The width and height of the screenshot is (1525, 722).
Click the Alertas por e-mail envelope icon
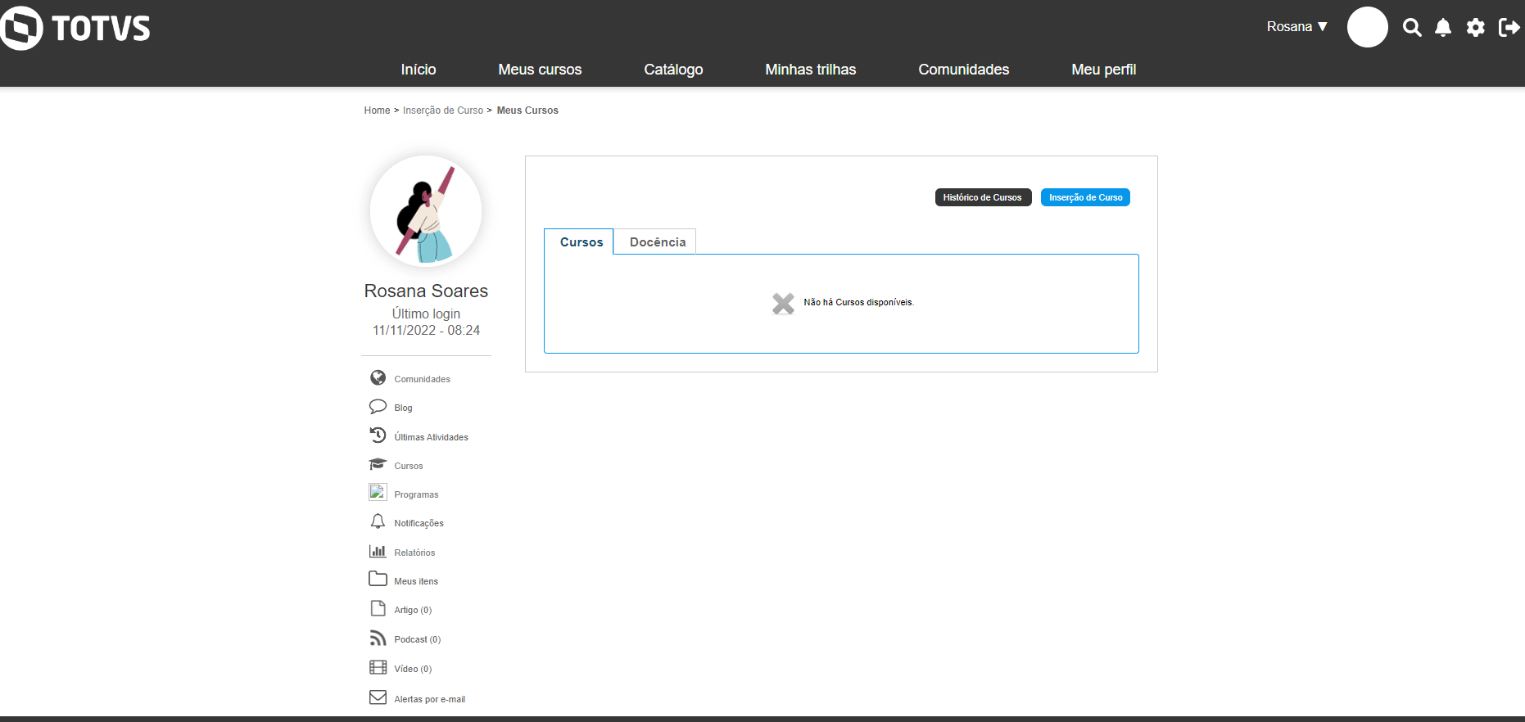(x=378, y=697)
